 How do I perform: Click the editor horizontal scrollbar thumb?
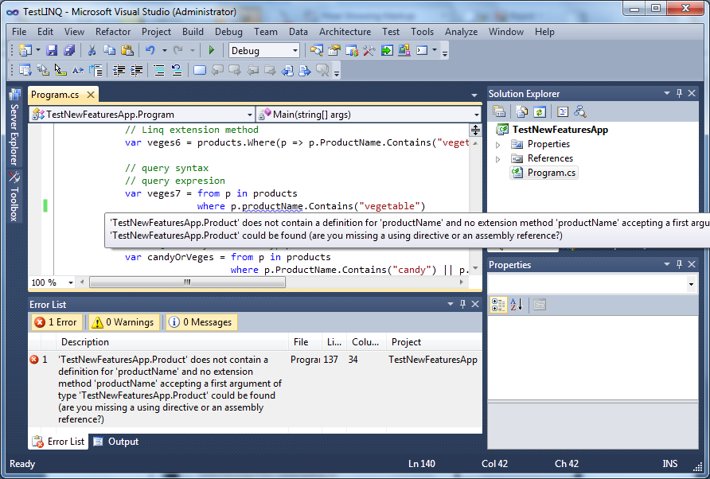[188, 282]
